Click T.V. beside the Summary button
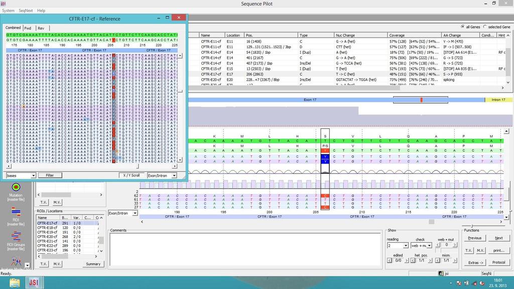This screenshot has width=514, height=289. (44, 264)
